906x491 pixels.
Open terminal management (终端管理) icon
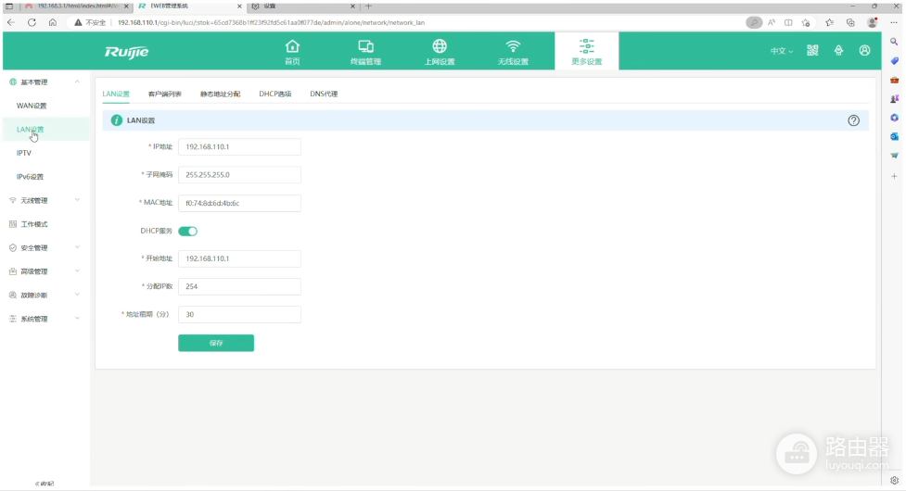(x=365, y=46)
